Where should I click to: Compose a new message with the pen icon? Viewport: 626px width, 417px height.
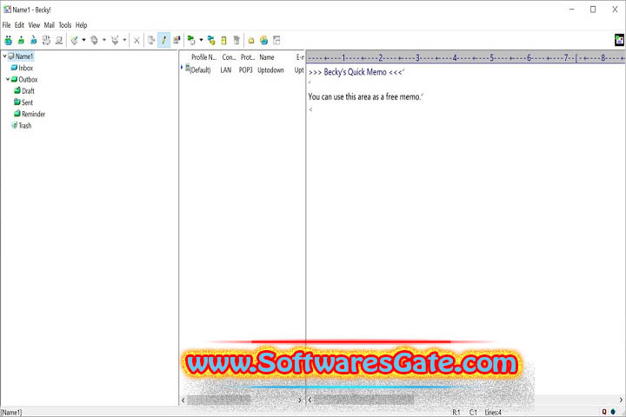point(74,40)
